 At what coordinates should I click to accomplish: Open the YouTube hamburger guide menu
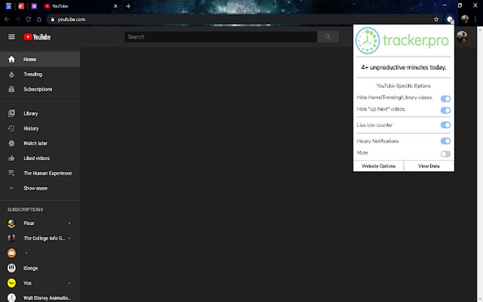point(11,36)
